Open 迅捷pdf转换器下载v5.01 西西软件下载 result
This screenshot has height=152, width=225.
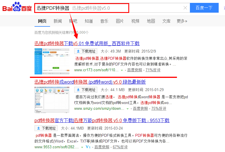(x=87, y=43)
